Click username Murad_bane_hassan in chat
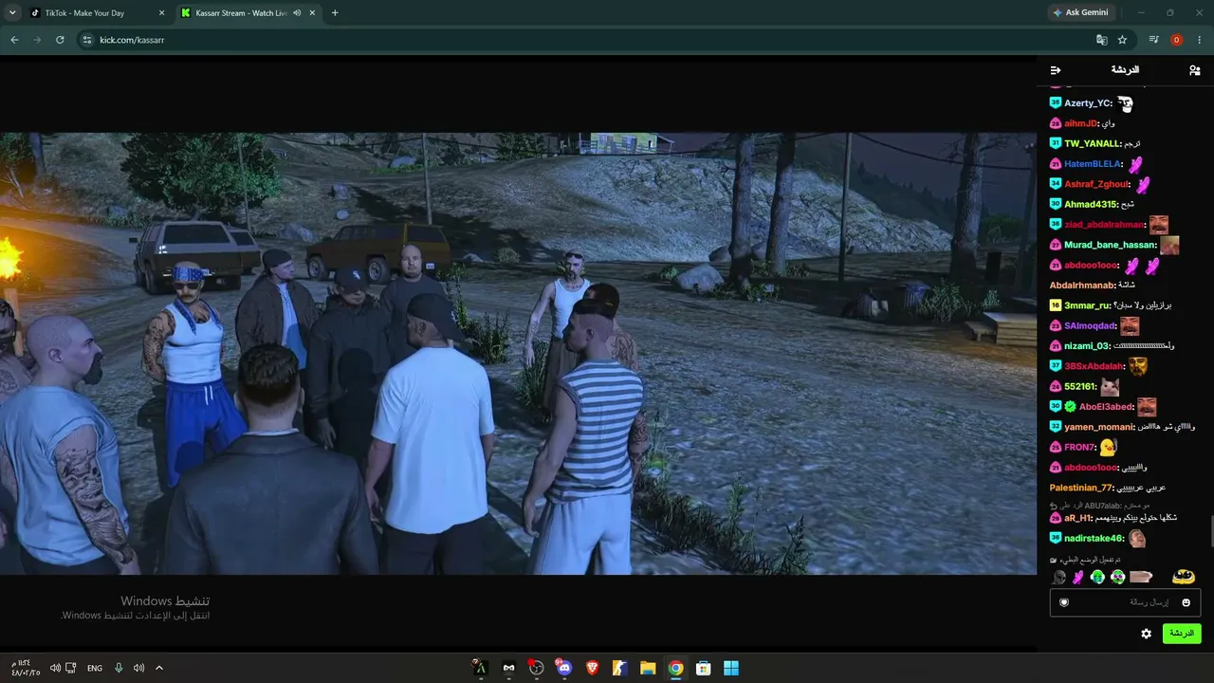The width and height of the screenshot is (1214, 683). 1111,245
